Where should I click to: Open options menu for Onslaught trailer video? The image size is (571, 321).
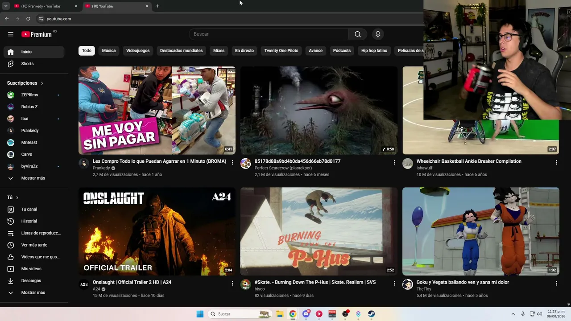coord(232,283)
